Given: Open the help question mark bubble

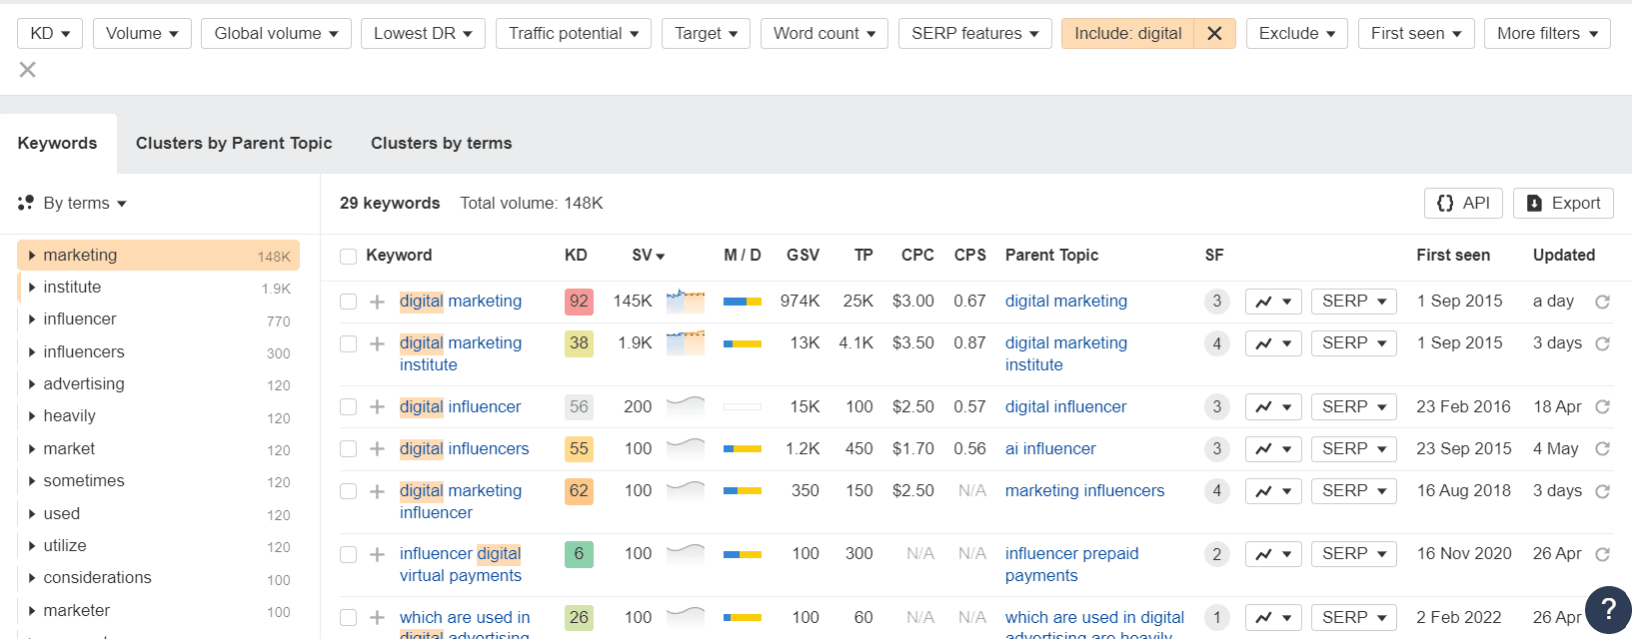Looking at the screenshot, I should (1608, 609).
